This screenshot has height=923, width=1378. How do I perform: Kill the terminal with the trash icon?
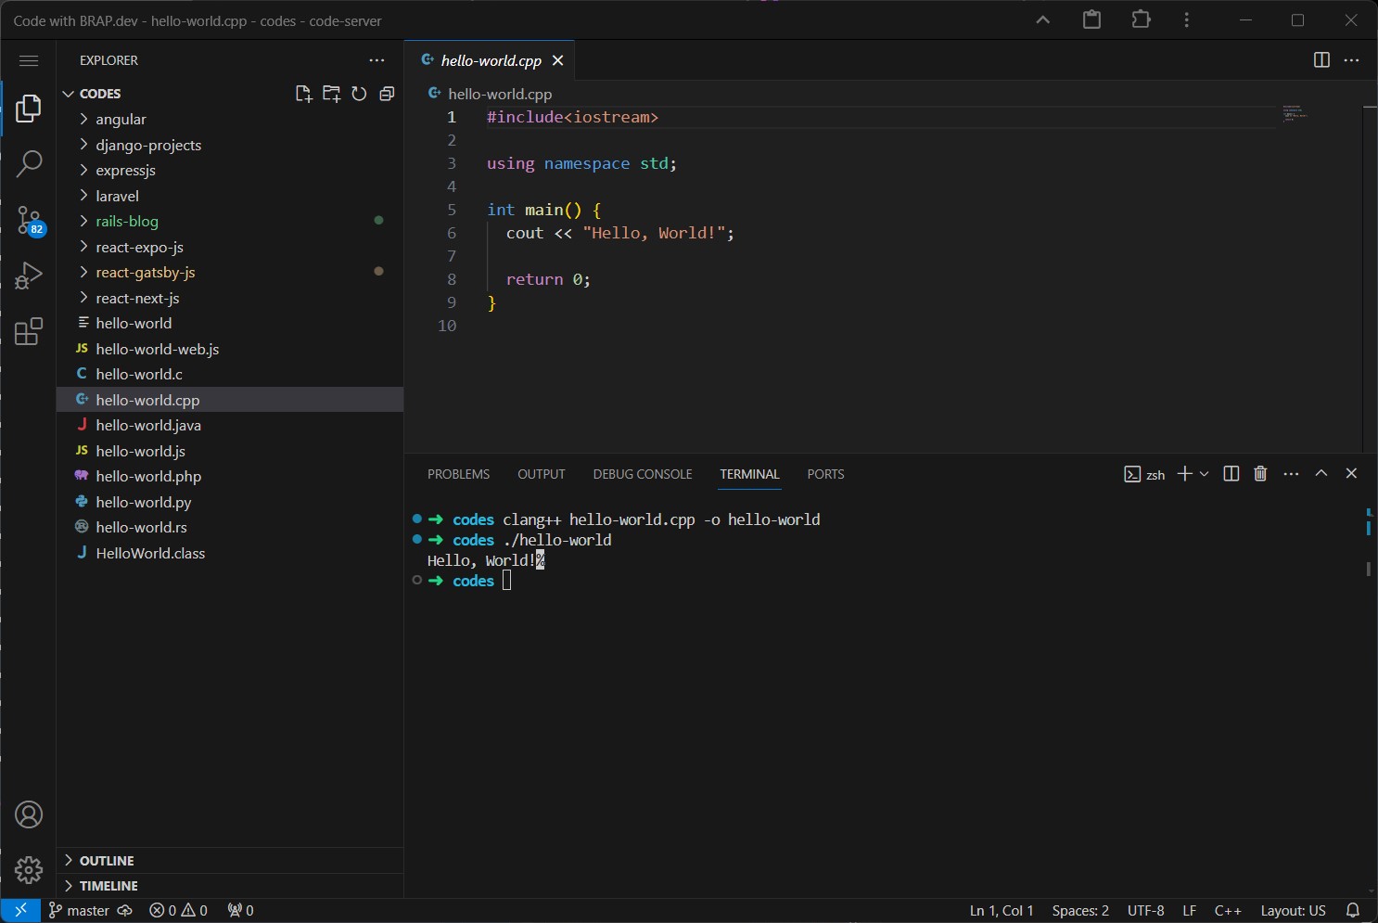pos(1259,473)
